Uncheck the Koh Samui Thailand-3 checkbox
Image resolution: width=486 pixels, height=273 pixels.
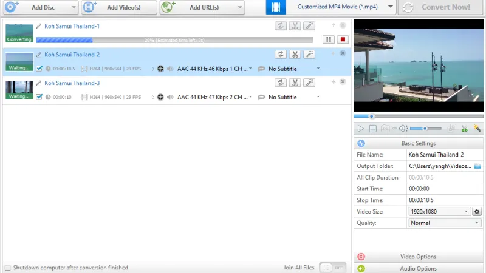(39, 97)
